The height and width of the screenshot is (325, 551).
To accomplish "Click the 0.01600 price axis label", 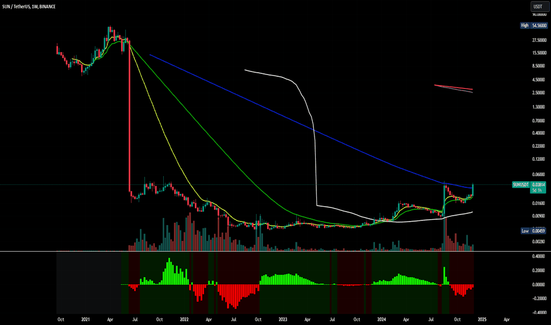I will (539, 203).
